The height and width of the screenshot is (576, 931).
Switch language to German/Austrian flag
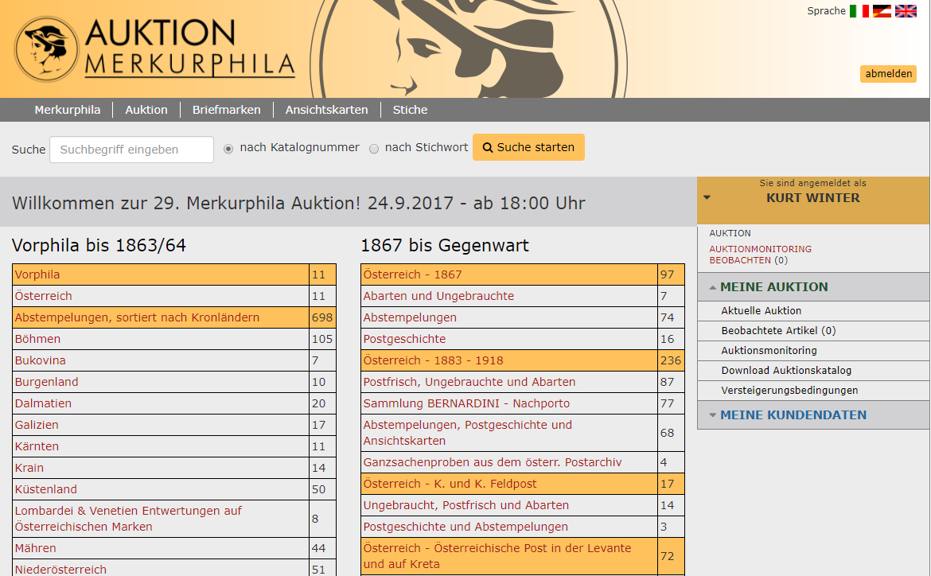coord(882,11)
